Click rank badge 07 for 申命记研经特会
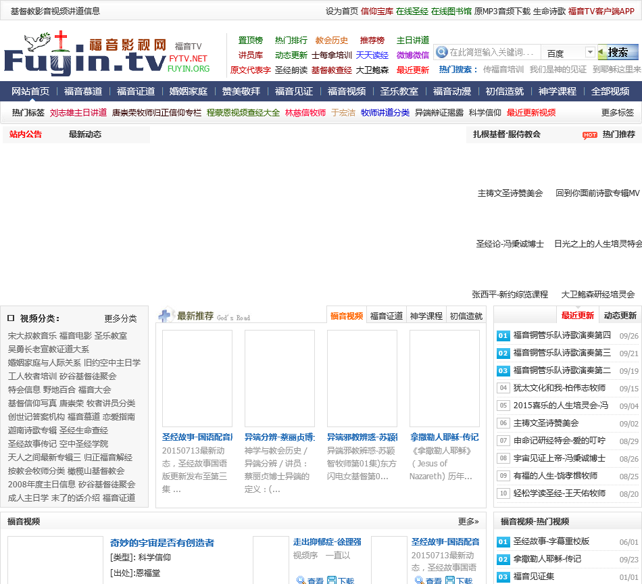This screenshot has width=642, height=584. pyautogui.click(x=503, y=441)
